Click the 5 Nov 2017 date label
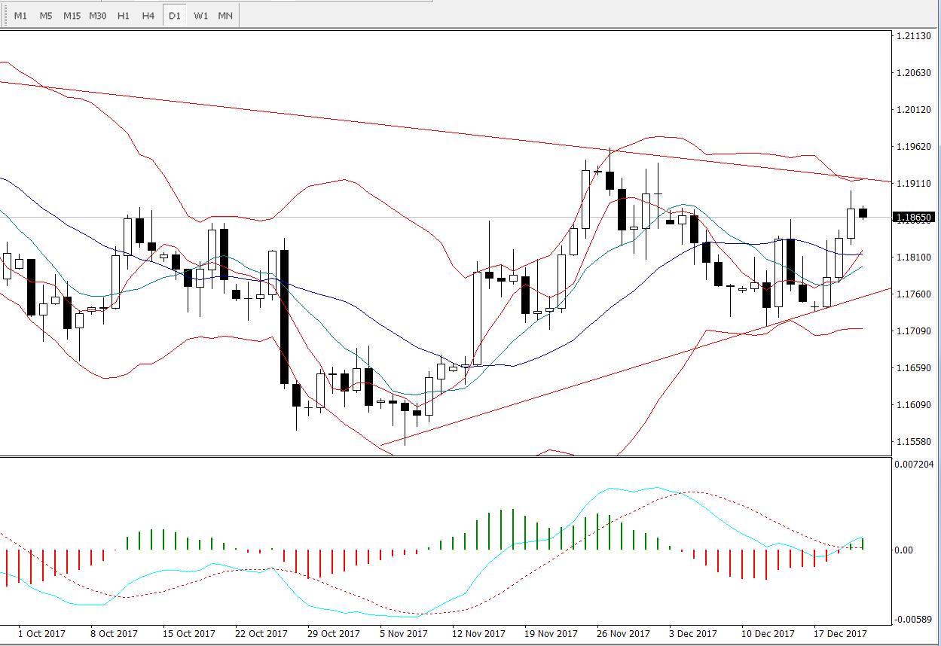Screen dimensions: 941x646 click(x=405, y=634)
